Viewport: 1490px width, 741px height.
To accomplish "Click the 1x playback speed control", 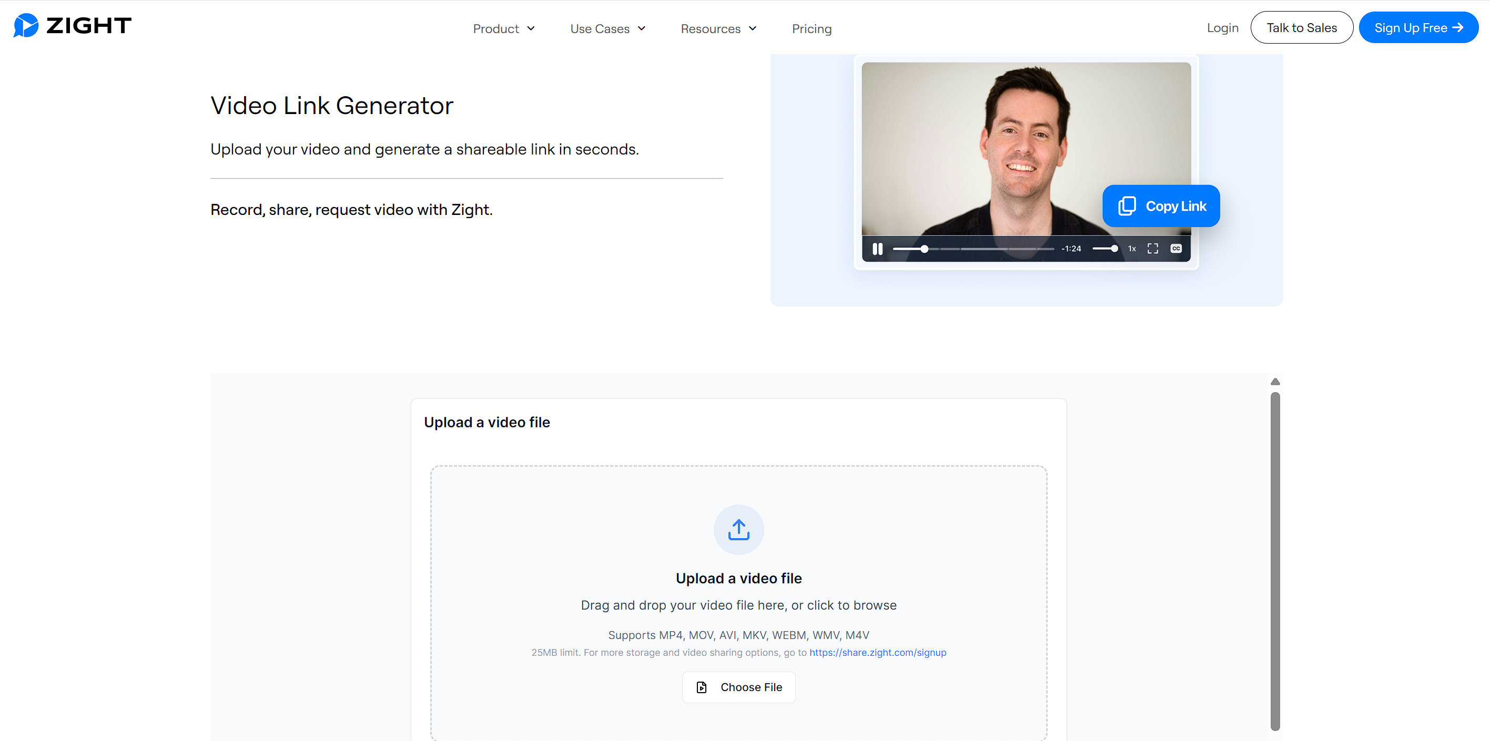I will point(1132,249).
